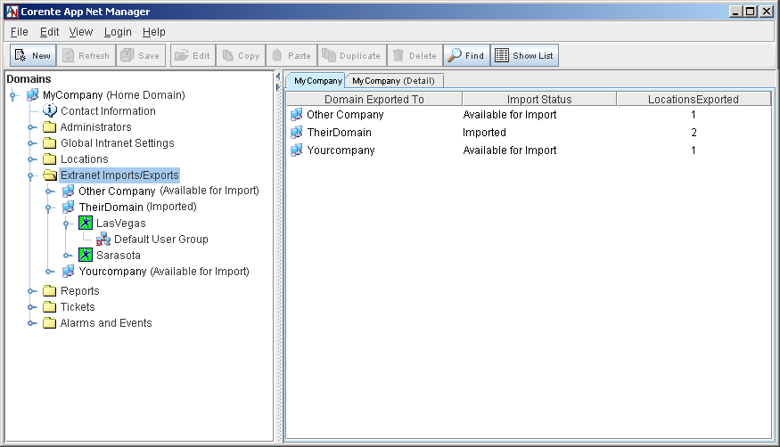
Task: Click the Contact Information info icon
Action: coord(50,110)
